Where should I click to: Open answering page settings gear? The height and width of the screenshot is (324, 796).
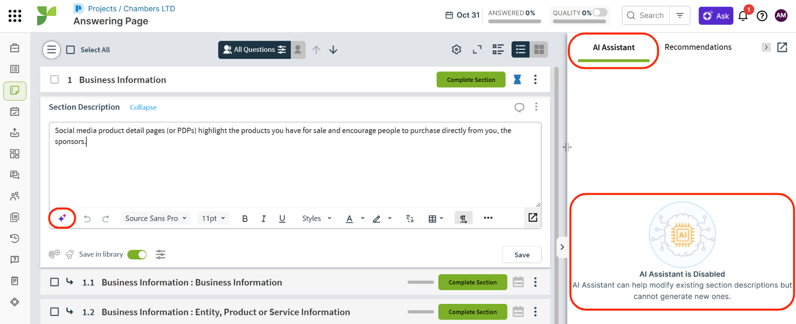point(456,50)
